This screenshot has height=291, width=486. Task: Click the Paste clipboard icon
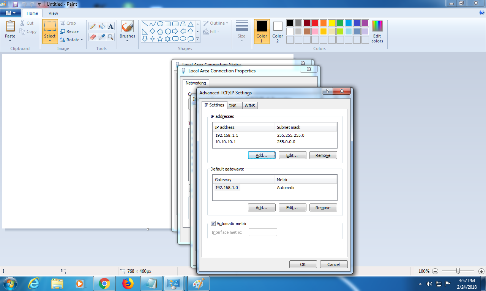10,26
